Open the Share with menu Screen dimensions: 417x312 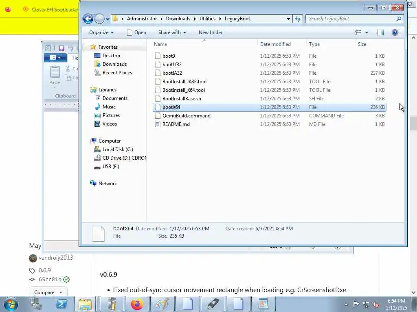pos(172,32)
